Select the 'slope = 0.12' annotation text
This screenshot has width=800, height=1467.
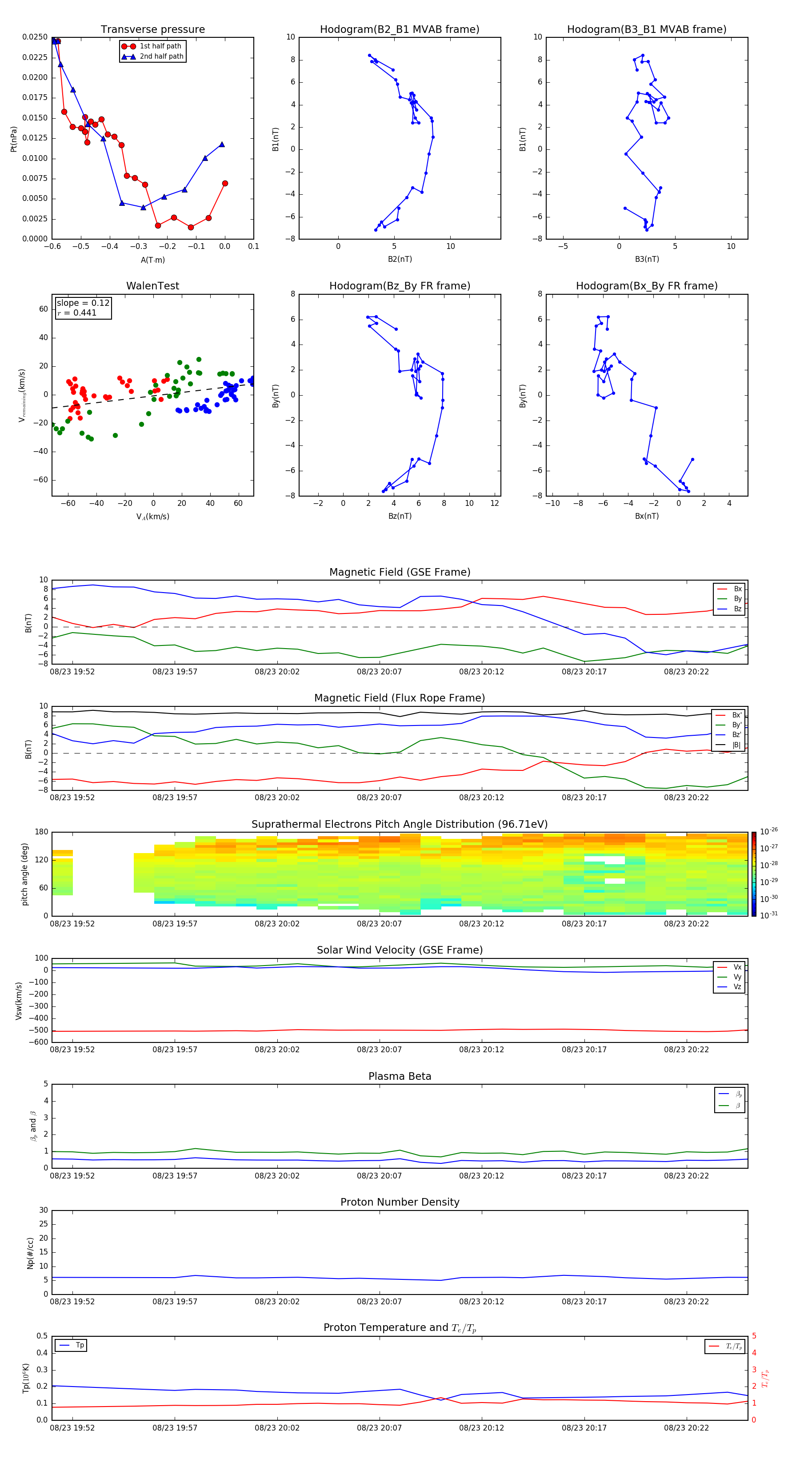pyautogui.click(x=83, y=303)
